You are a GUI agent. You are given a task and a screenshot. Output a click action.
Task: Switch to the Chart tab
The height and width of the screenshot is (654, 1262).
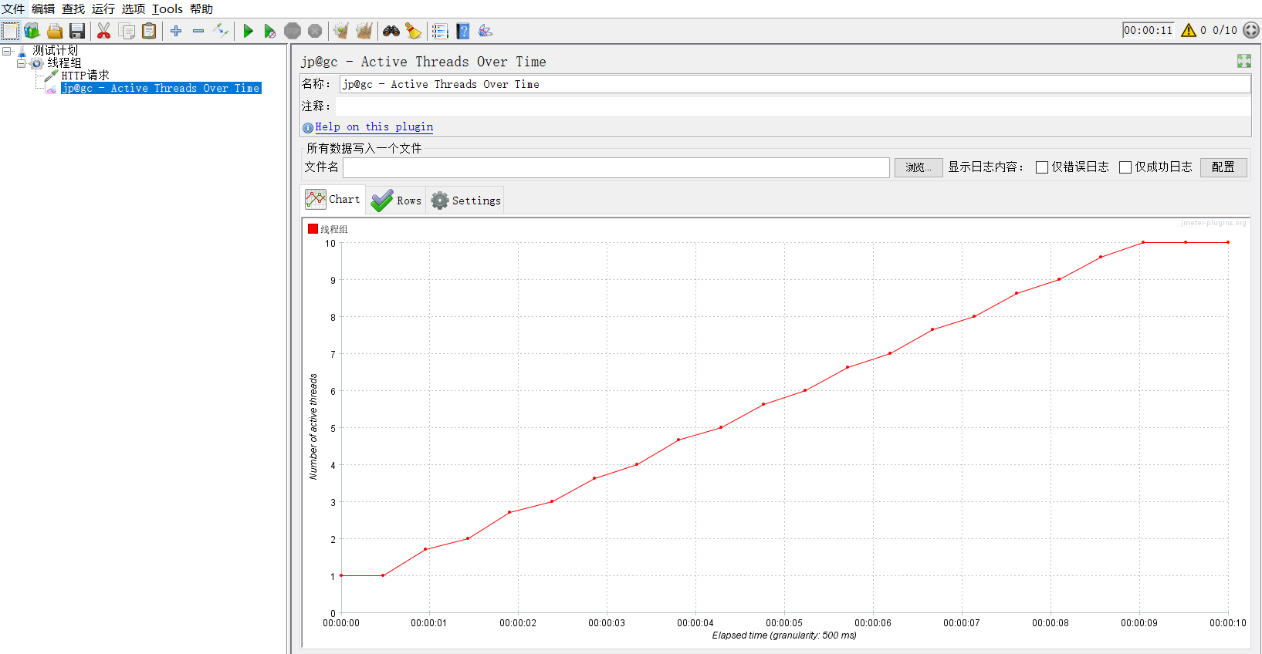[x=333, y=200]
